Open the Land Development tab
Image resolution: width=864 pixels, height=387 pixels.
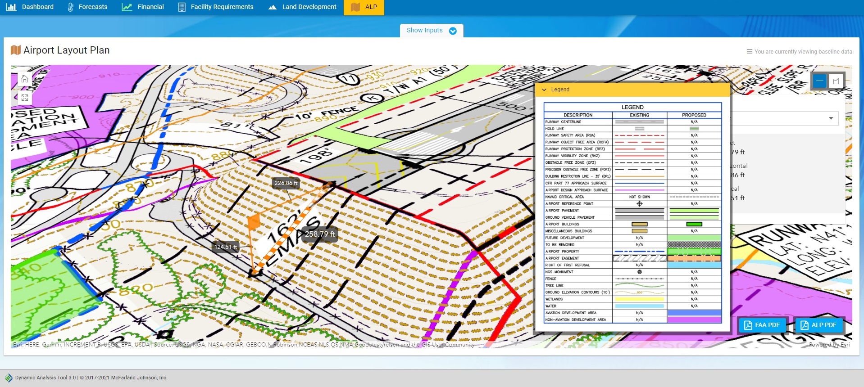click(x=302, y=7)
